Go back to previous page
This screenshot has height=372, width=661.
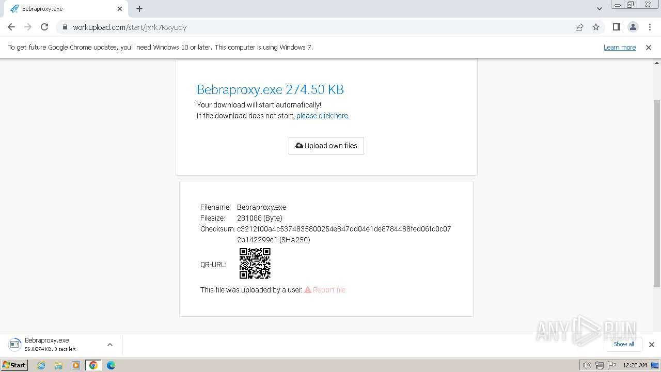pyautogui.click(x=11, y=27)
